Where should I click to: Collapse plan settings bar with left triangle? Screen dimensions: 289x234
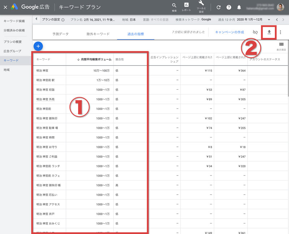36,19
